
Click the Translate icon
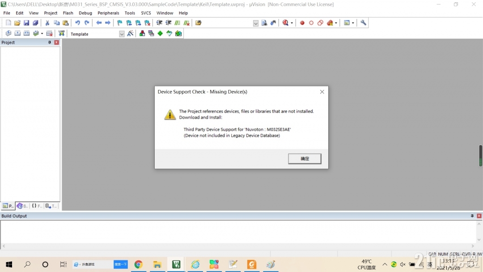[x=8, y=33]
